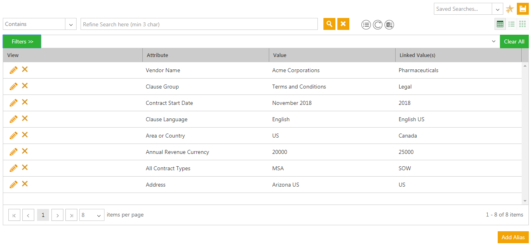
Task: Export the results with the Excel icon
Action: [x=389, y=25]
